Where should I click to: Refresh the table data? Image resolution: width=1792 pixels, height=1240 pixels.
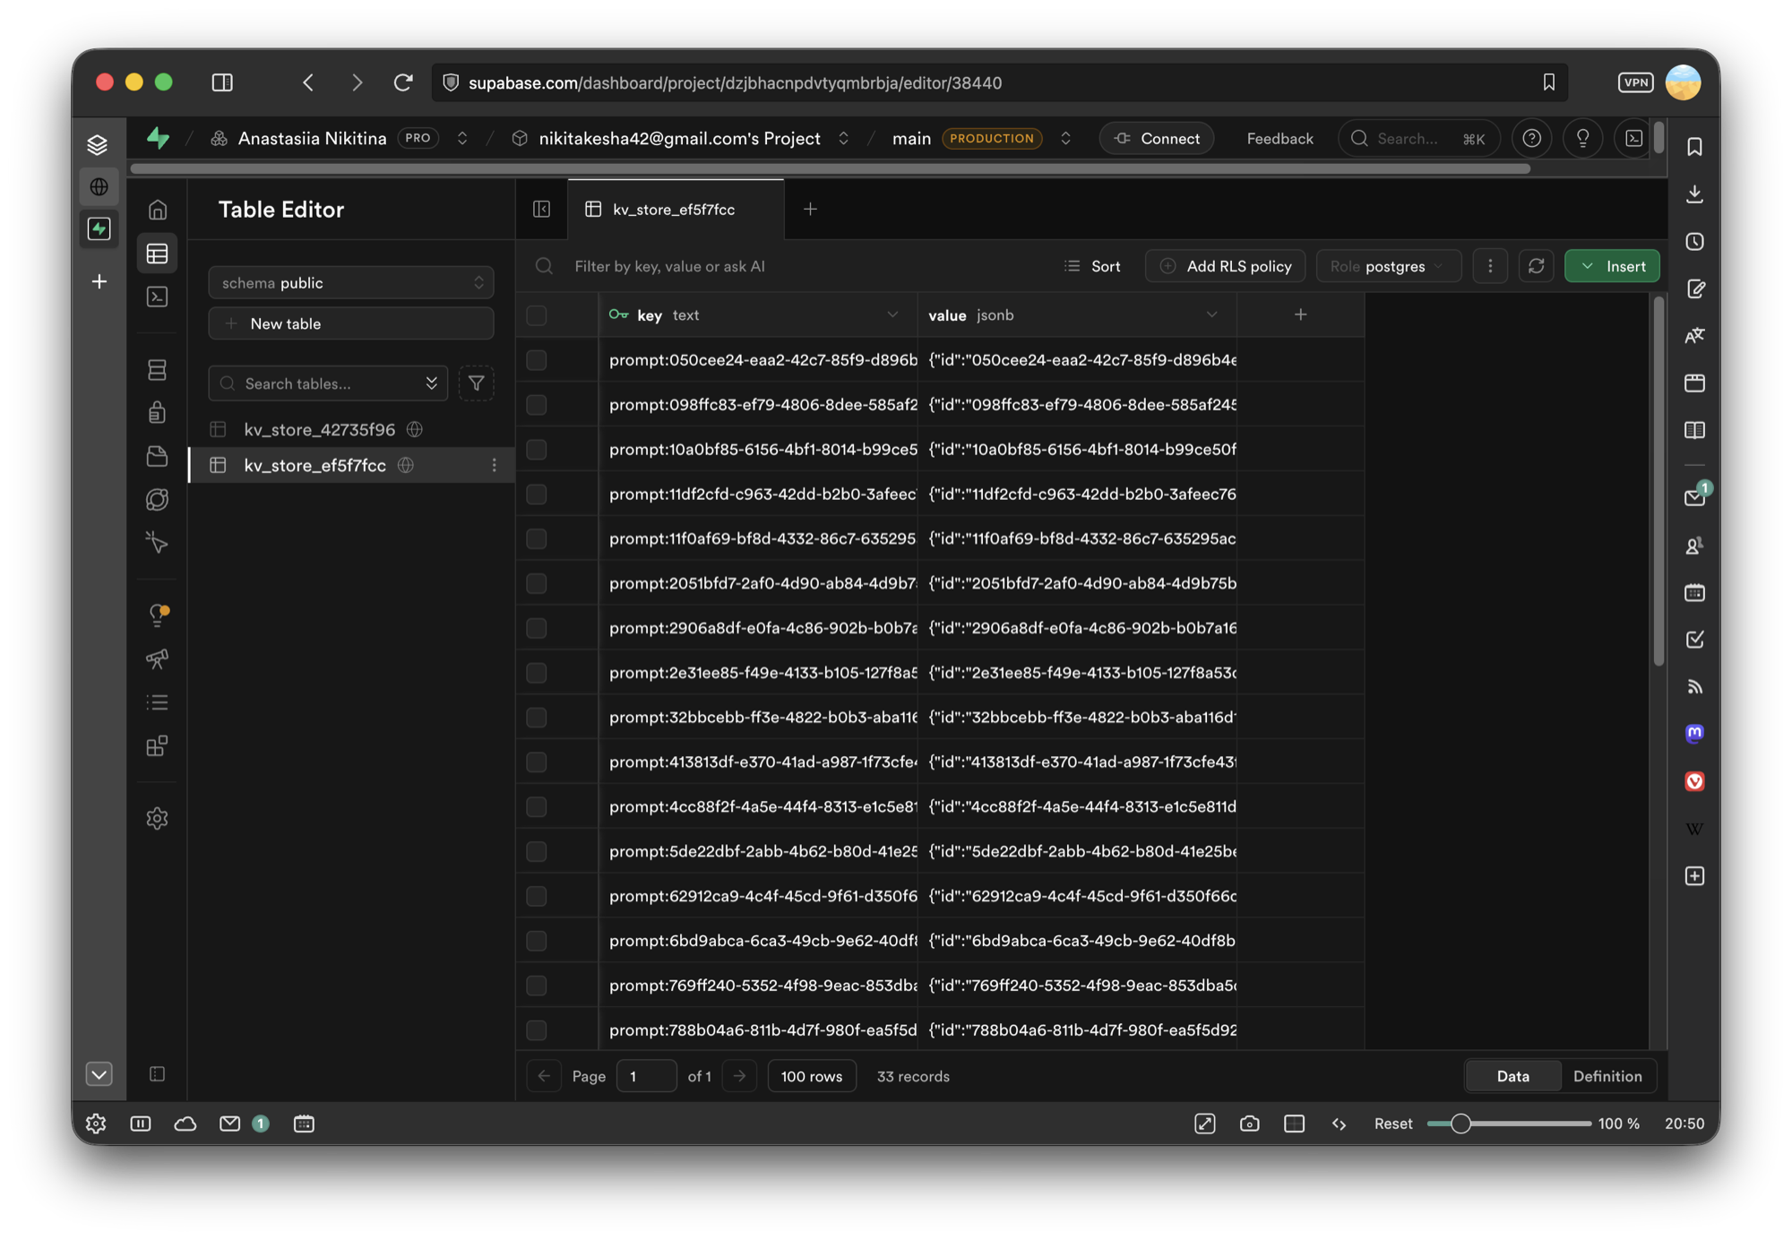[x=1536, y=266]
